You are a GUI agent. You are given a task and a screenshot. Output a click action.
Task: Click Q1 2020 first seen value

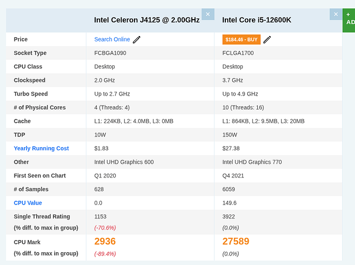[x=105, y=176]
